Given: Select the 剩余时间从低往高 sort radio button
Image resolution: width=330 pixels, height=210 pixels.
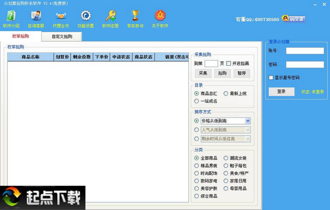Looking at the screenshot, I should pyautogui.click(x=197, y=139).
